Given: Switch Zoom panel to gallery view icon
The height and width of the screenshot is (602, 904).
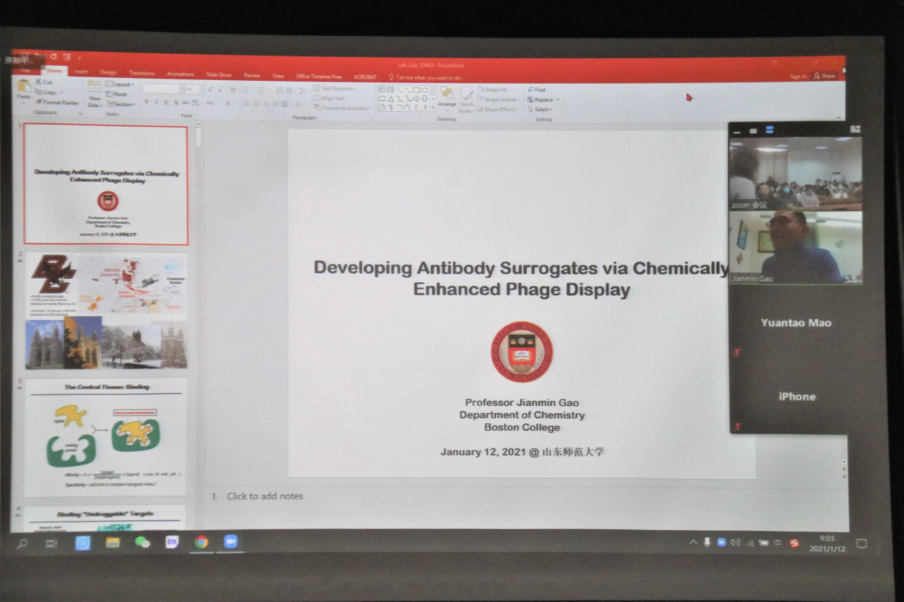Looking at the screenshot, I should tap(770, 130).
